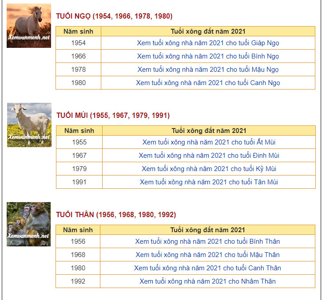Click the TUỔI THÂN section heading

(x=116, y=215)
